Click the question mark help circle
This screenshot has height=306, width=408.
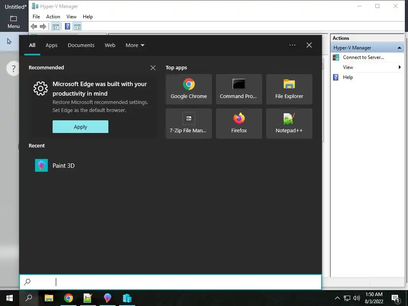(13, 69)
